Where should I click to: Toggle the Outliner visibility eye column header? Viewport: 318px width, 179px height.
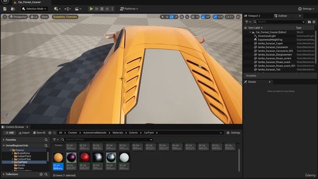point(245,28)
